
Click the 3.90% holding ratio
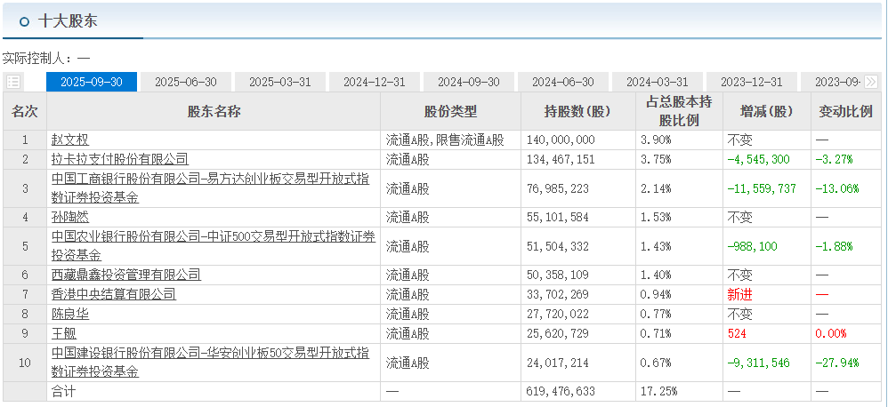[655, 140]
